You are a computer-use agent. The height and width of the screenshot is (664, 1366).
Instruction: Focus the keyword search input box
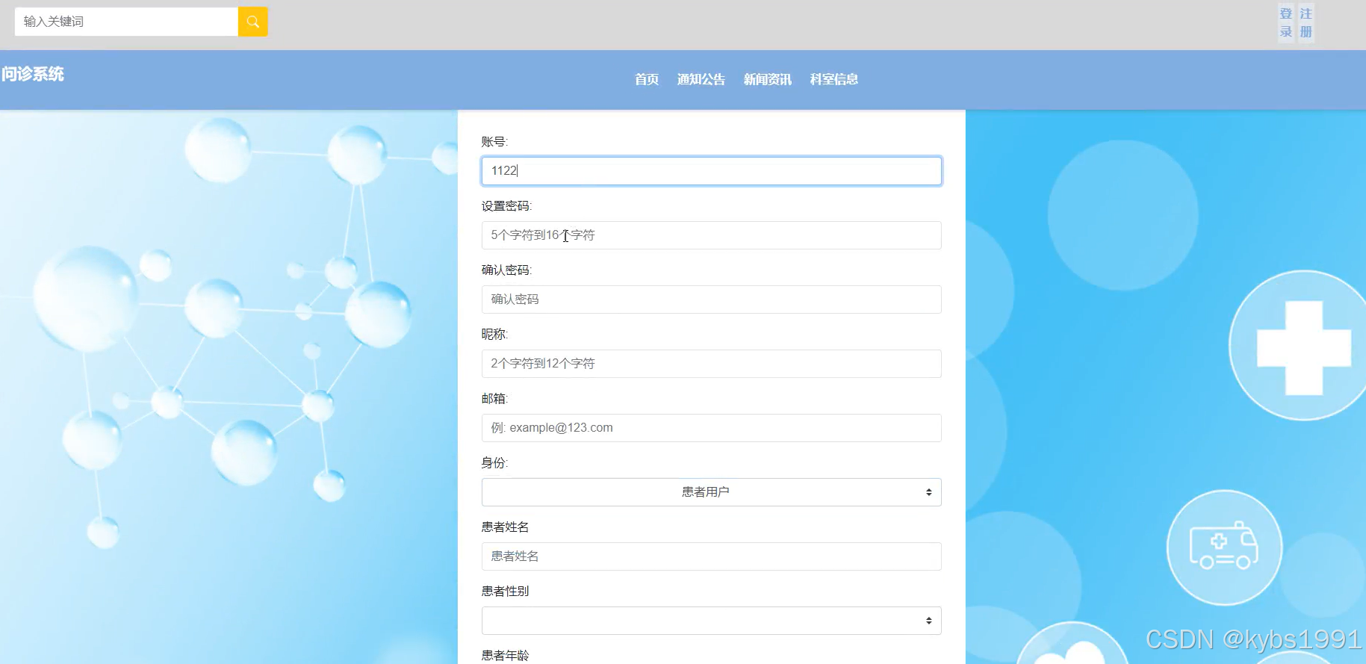click(x=126, y=22)
